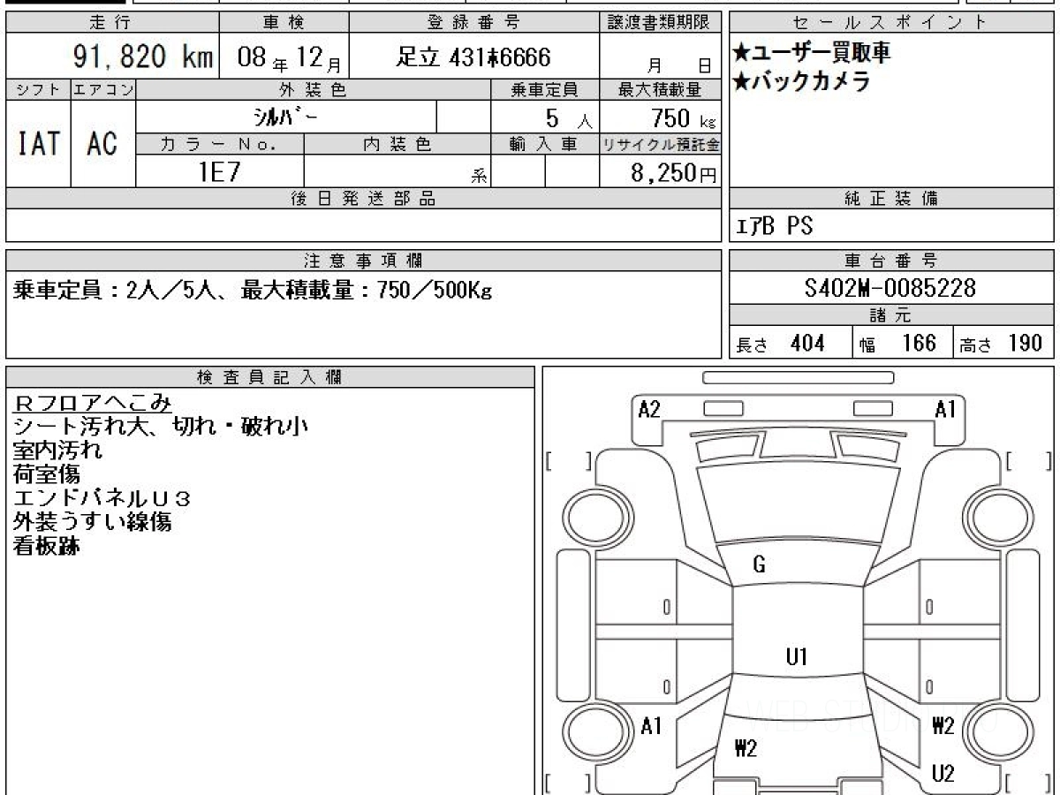The height and width of the screenshot is (795, 1060).
Task: Select the length value 長さ 404
Action: pyautogui.click(x=781, y=344)
